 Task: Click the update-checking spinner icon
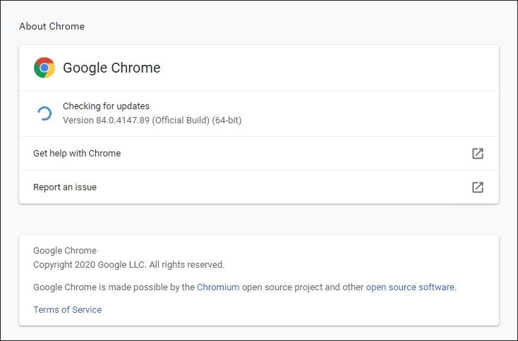44,113
